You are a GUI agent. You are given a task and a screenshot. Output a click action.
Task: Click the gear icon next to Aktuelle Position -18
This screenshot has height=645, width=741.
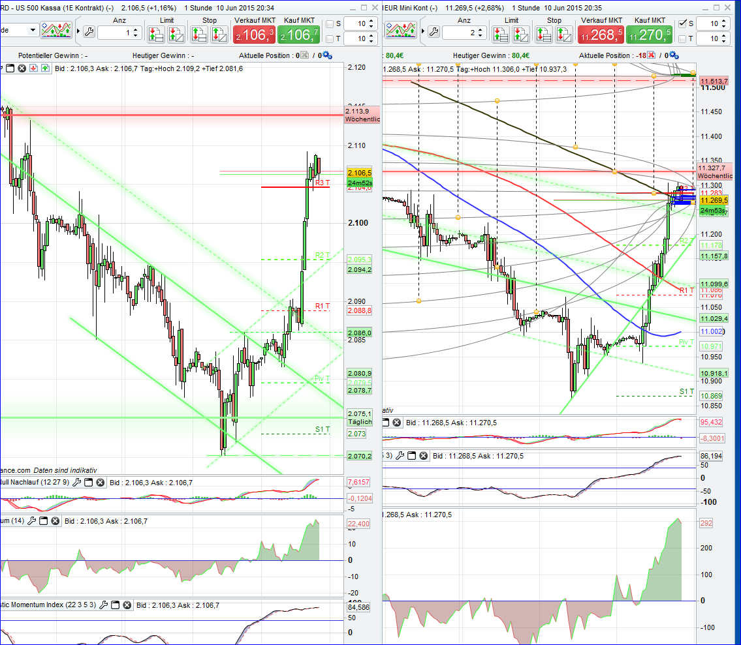click(x=674, y=56)
